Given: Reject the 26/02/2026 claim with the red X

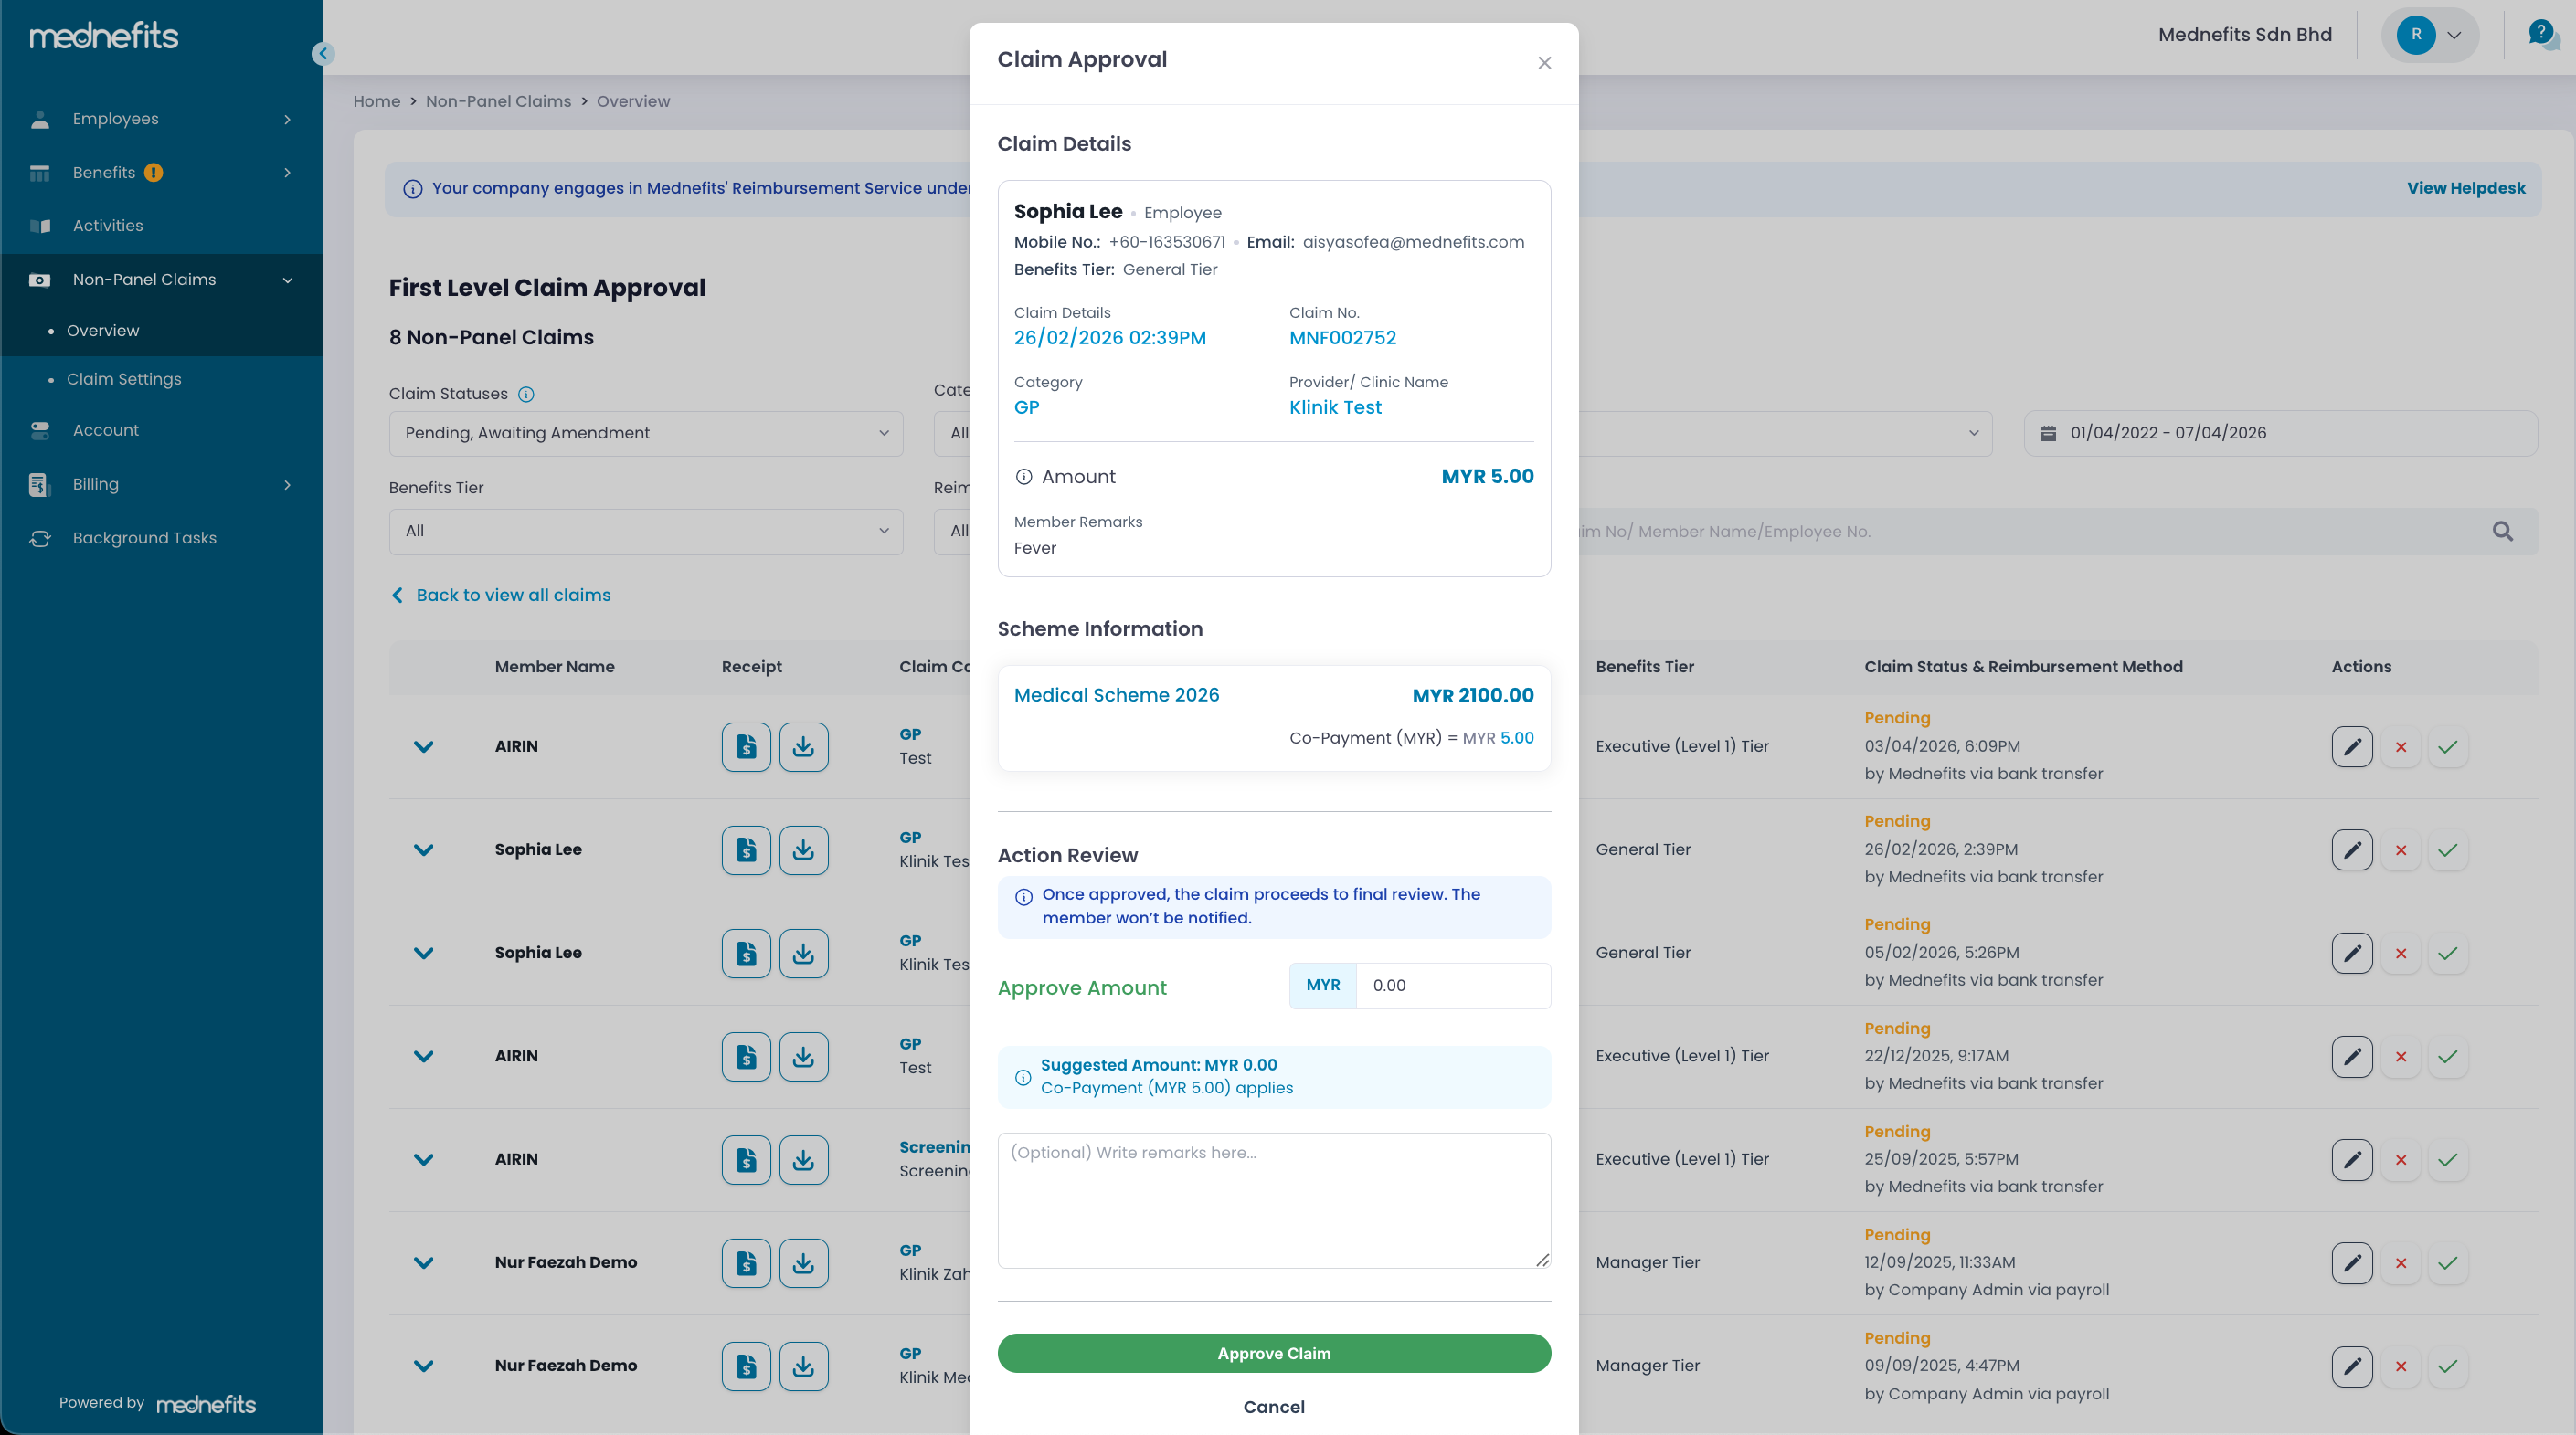Looking at the screenshot, I should click(2400, 850).
